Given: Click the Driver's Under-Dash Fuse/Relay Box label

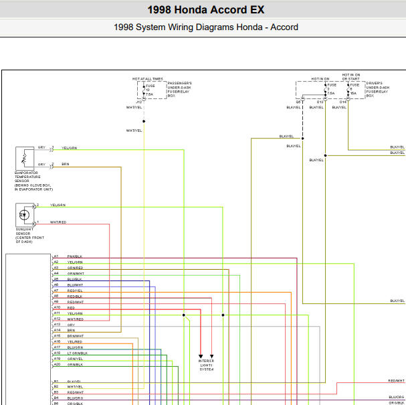Looking at the screenshot, I should (378, 90).
